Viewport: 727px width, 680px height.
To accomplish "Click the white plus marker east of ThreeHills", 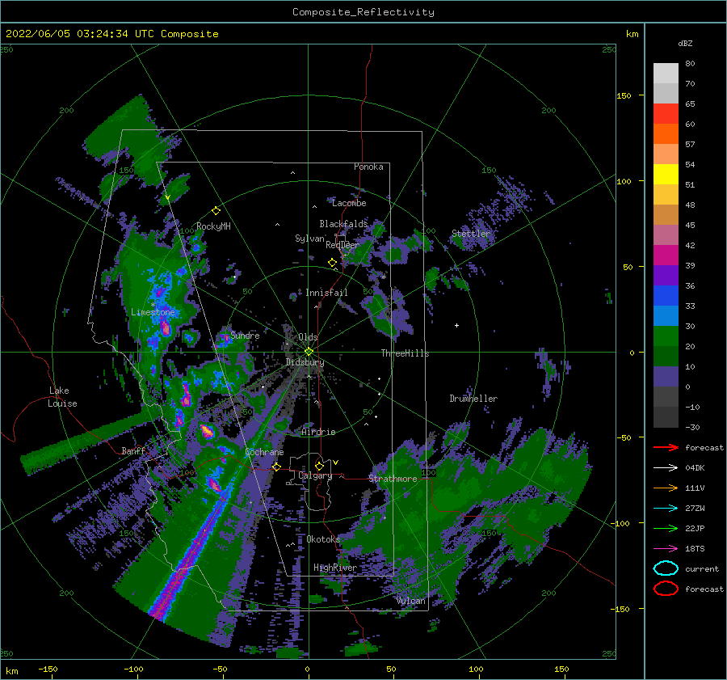I will pos(456,325).
